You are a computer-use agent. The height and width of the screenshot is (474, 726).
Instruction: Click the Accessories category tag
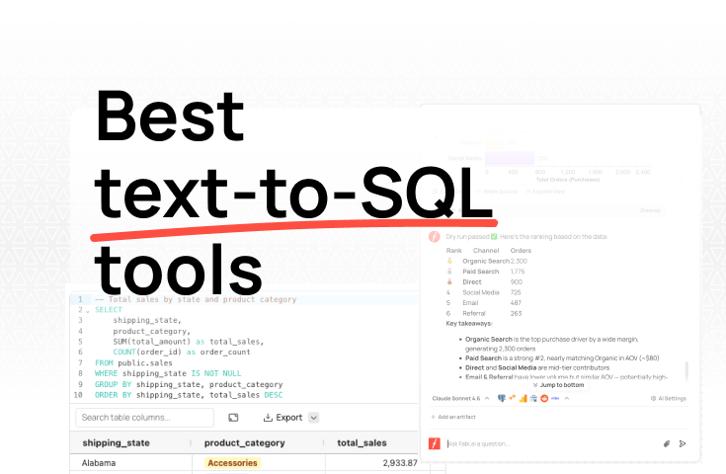(x=232, y=463)
